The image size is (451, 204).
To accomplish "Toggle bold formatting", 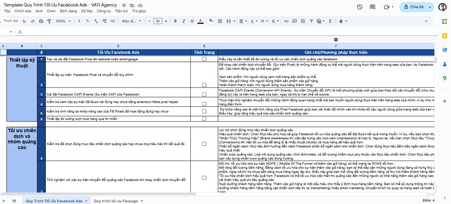I will (175, 21).
